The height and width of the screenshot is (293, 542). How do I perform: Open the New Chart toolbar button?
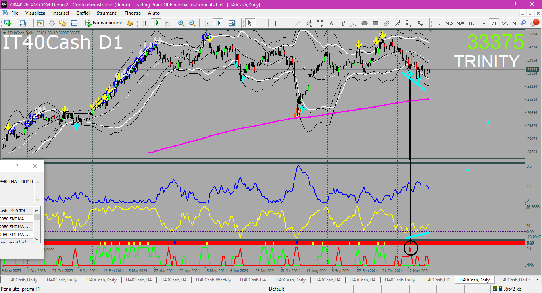pyautogui.click(x=8, y=23)
